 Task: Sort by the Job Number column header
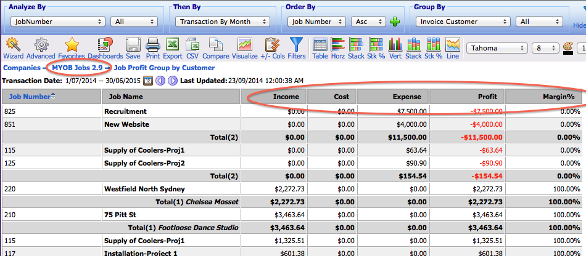[30, 97]
